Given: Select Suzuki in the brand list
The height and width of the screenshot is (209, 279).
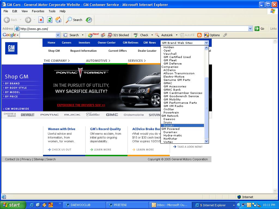Looking at the screenshot, I should [x=168, y=125].
